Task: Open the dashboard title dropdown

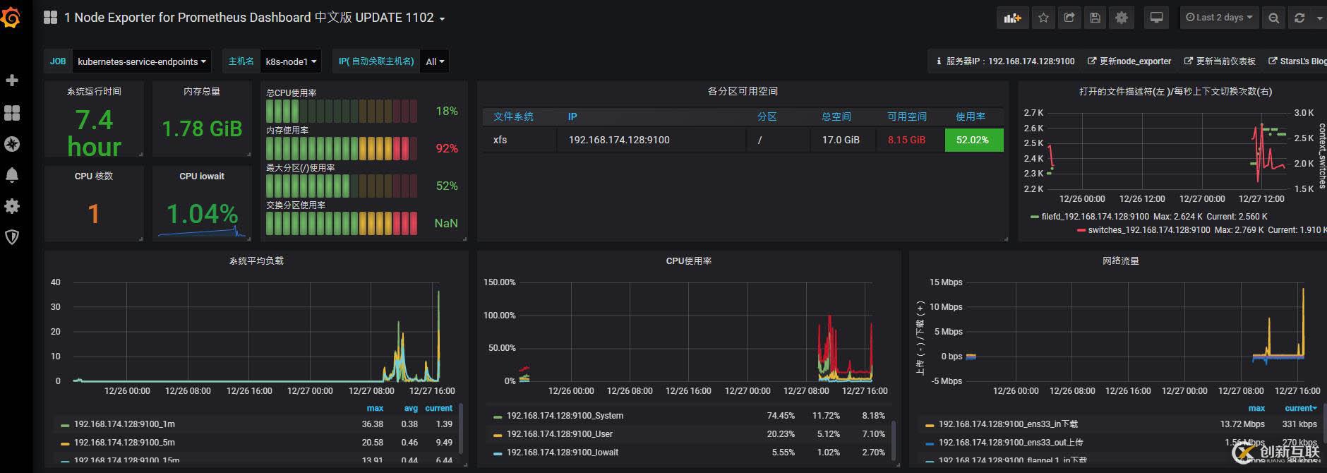Action: click(x=254, y=18)
